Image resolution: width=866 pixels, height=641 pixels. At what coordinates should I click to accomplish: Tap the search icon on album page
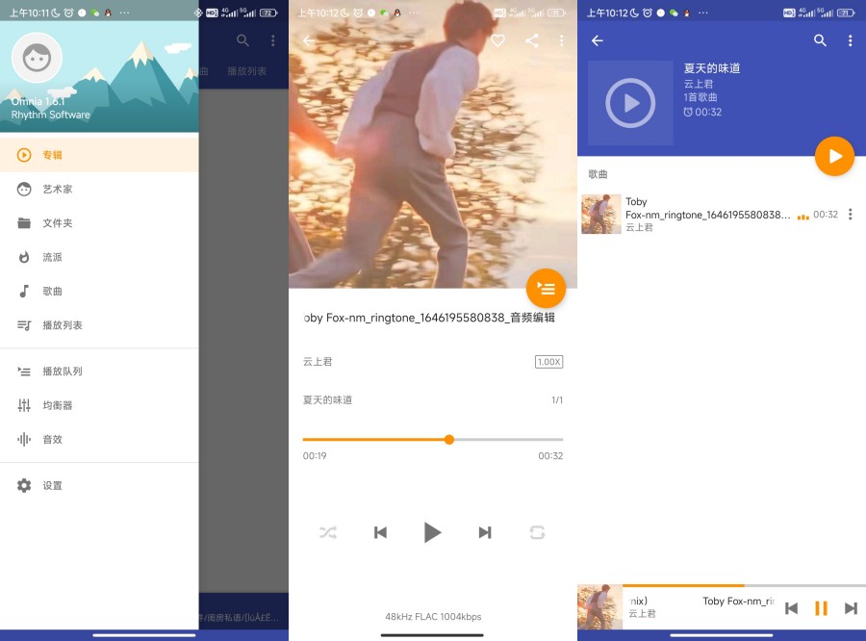(x=820, y=40)
